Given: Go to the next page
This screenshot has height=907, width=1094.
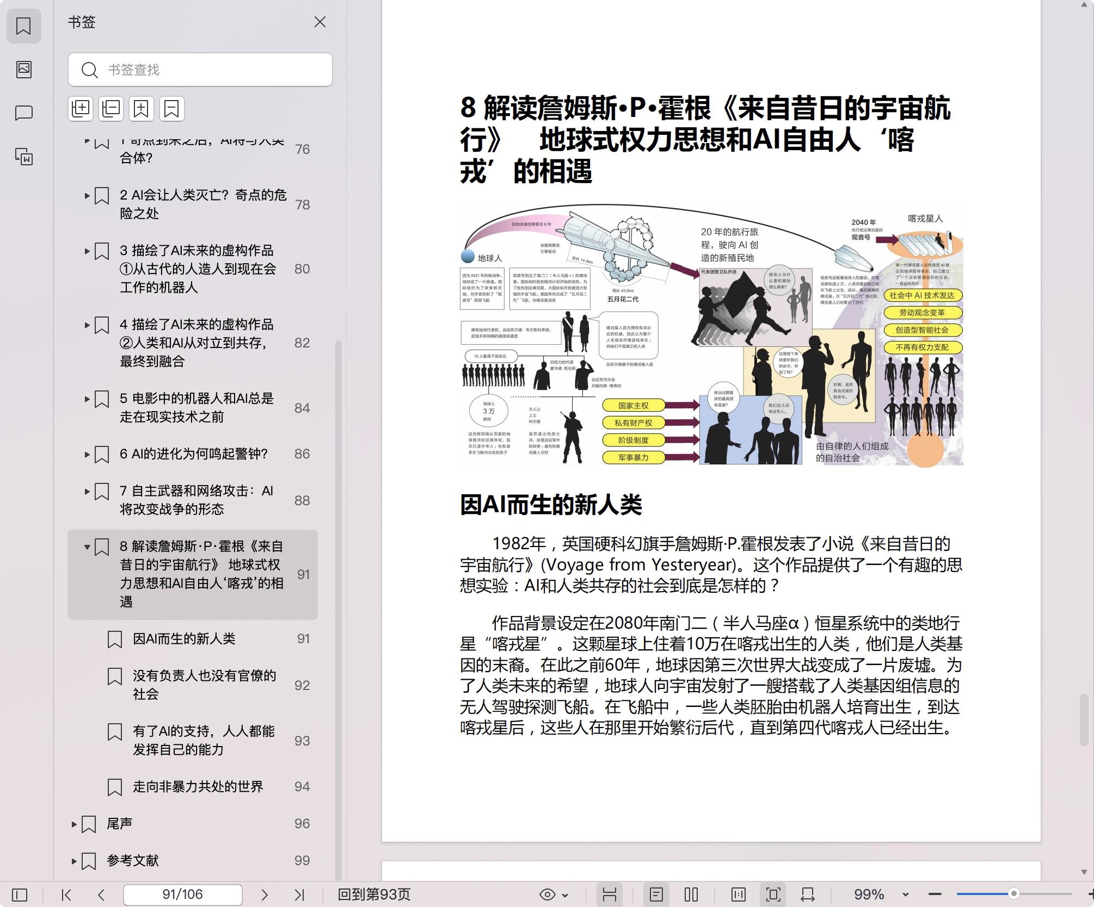Looking at the screenshot, I should [265, 894].
